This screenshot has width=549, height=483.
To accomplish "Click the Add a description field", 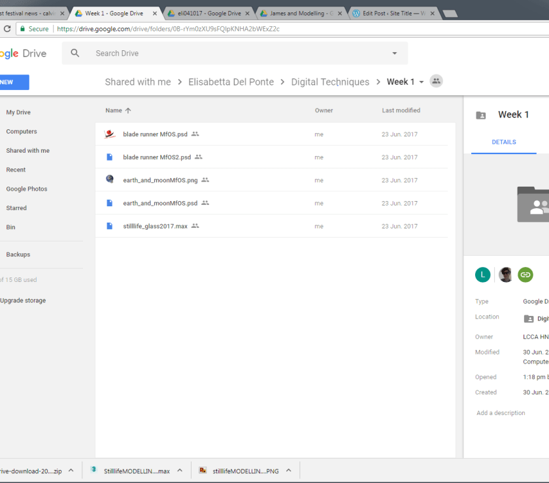I will (501, 413).
